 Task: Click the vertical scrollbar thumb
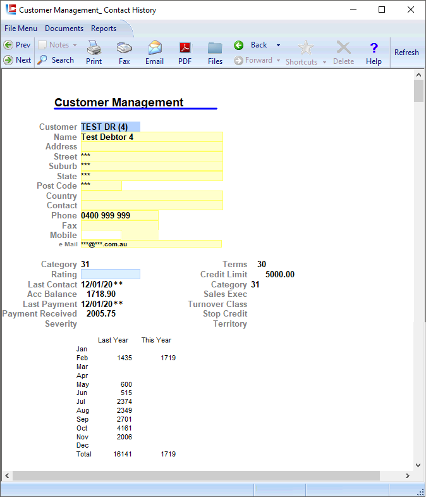click(x=418, y=91)
